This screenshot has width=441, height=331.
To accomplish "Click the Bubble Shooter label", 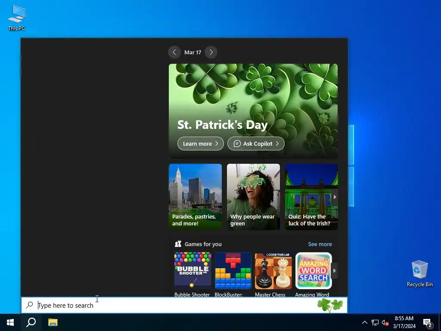I will pyautogui.click(x=192, y=294).
